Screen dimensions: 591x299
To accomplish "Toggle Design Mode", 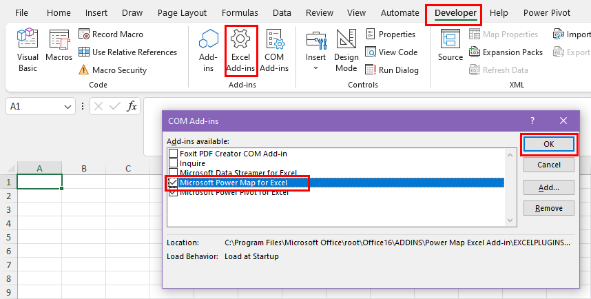I will [346, 50].
